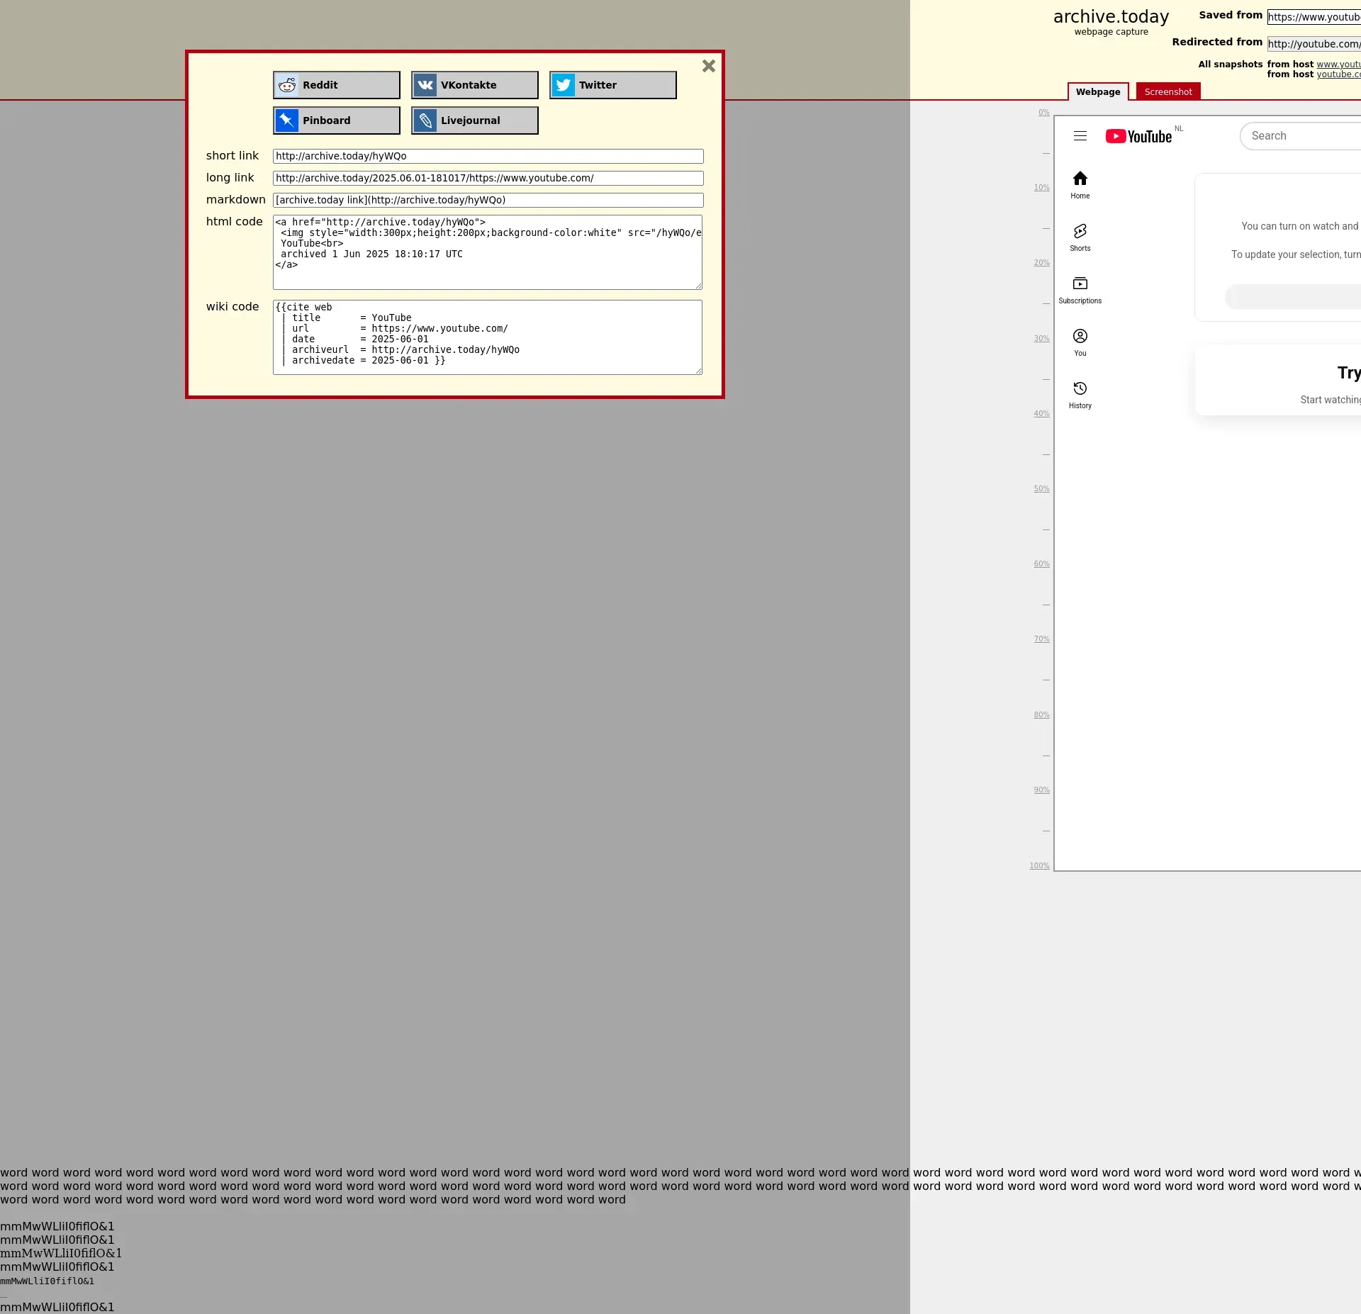Save the link to Pinboard

pyautogui.click(x=336, y=120)
